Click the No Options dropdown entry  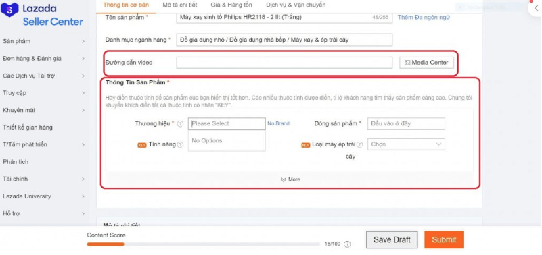(227, 140)
